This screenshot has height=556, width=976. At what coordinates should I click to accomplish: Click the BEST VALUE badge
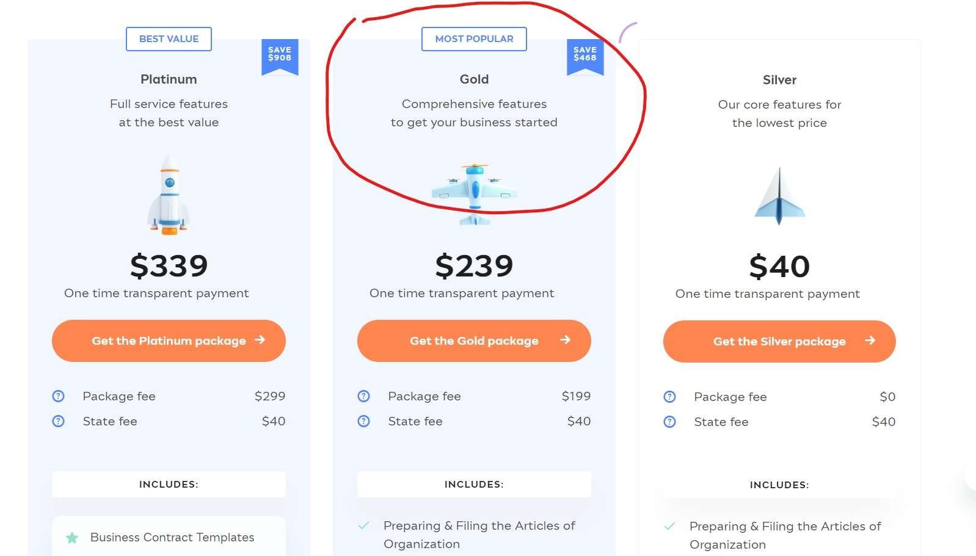[x=169, y=39]
